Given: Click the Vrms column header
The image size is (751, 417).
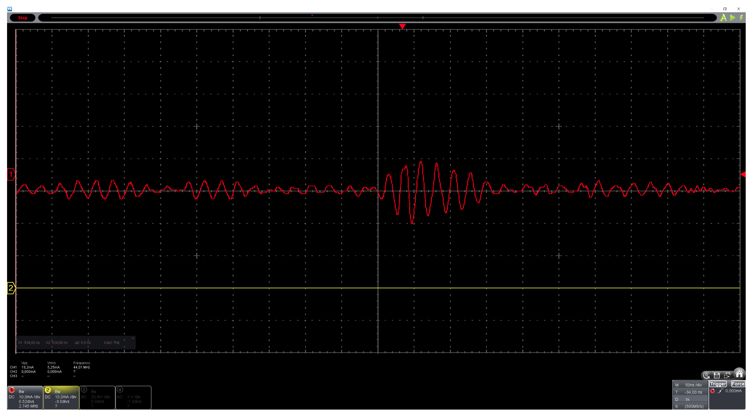Looking at the screenshot, I should 51,363.
